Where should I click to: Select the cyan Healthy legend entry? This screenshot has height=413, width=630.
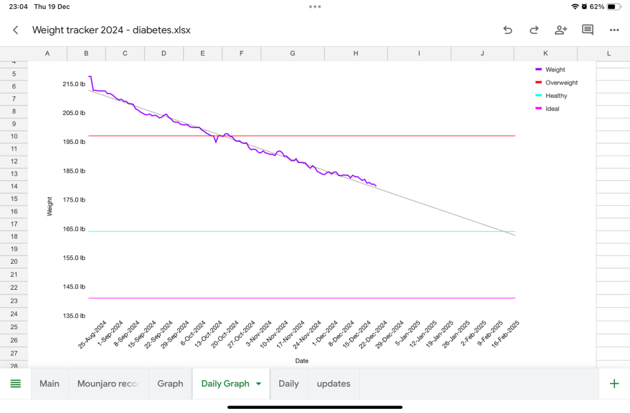(x=556, y=96)
